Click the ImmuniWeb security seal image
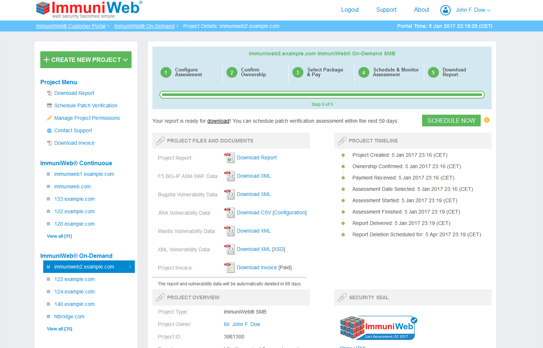 (x=378, y=328)
